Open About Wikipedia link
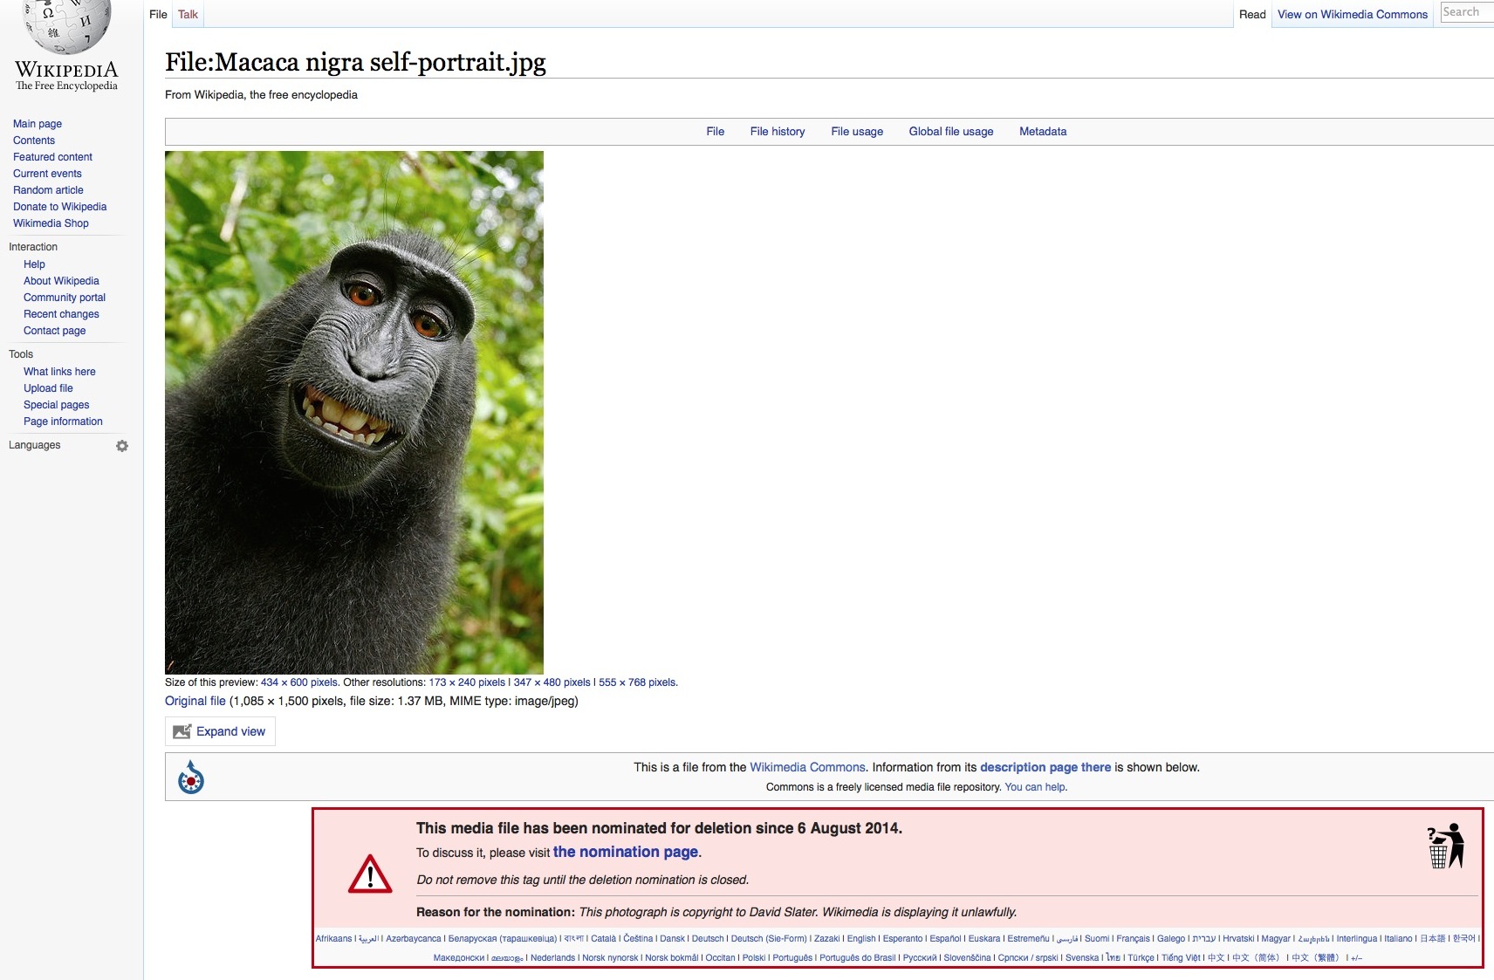 tap(61, 281)
